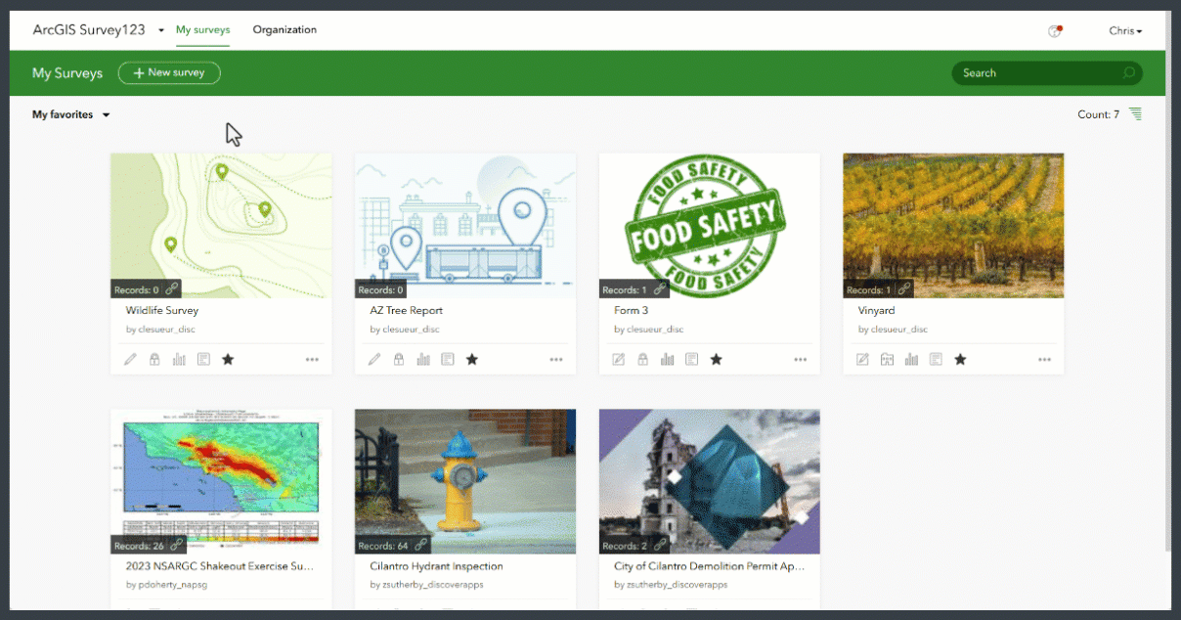The width and height of the screenshot is (1181, 620).
Task: Open Data icon on AZ Tree Report card
Action: tap(448, 360)
